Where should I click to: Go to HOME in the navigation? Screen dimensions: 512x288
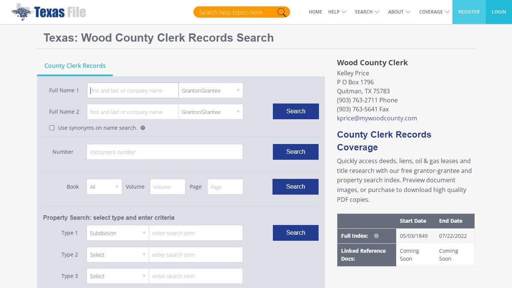pos(315,12)
